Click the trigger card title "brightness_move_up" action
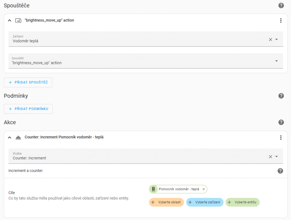291x220 pixels. (49, 20)
